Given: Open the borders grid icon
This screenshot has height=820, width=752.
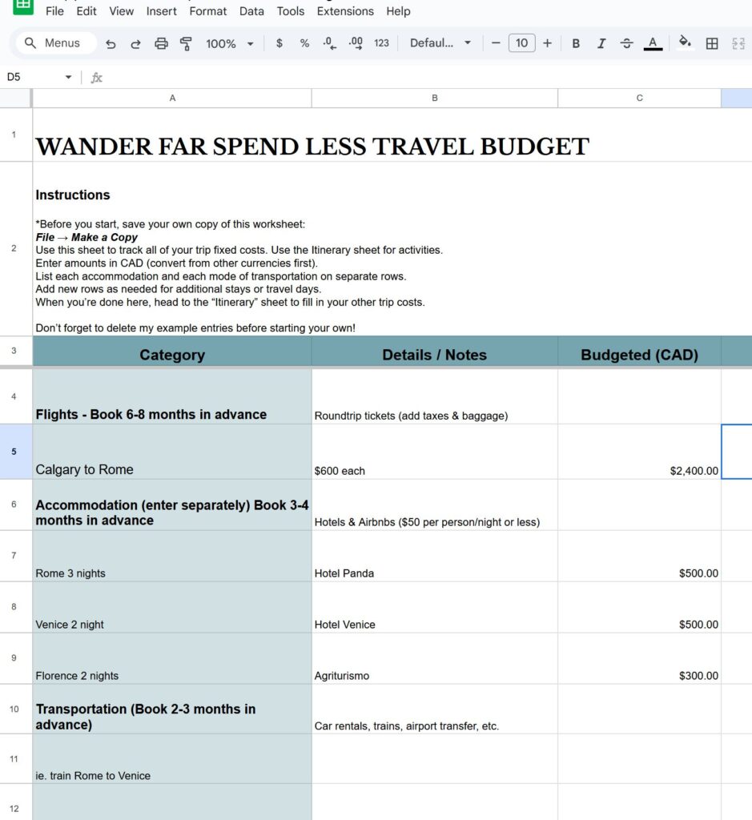Looking at the screenshot, I should [x=711, y=43].
